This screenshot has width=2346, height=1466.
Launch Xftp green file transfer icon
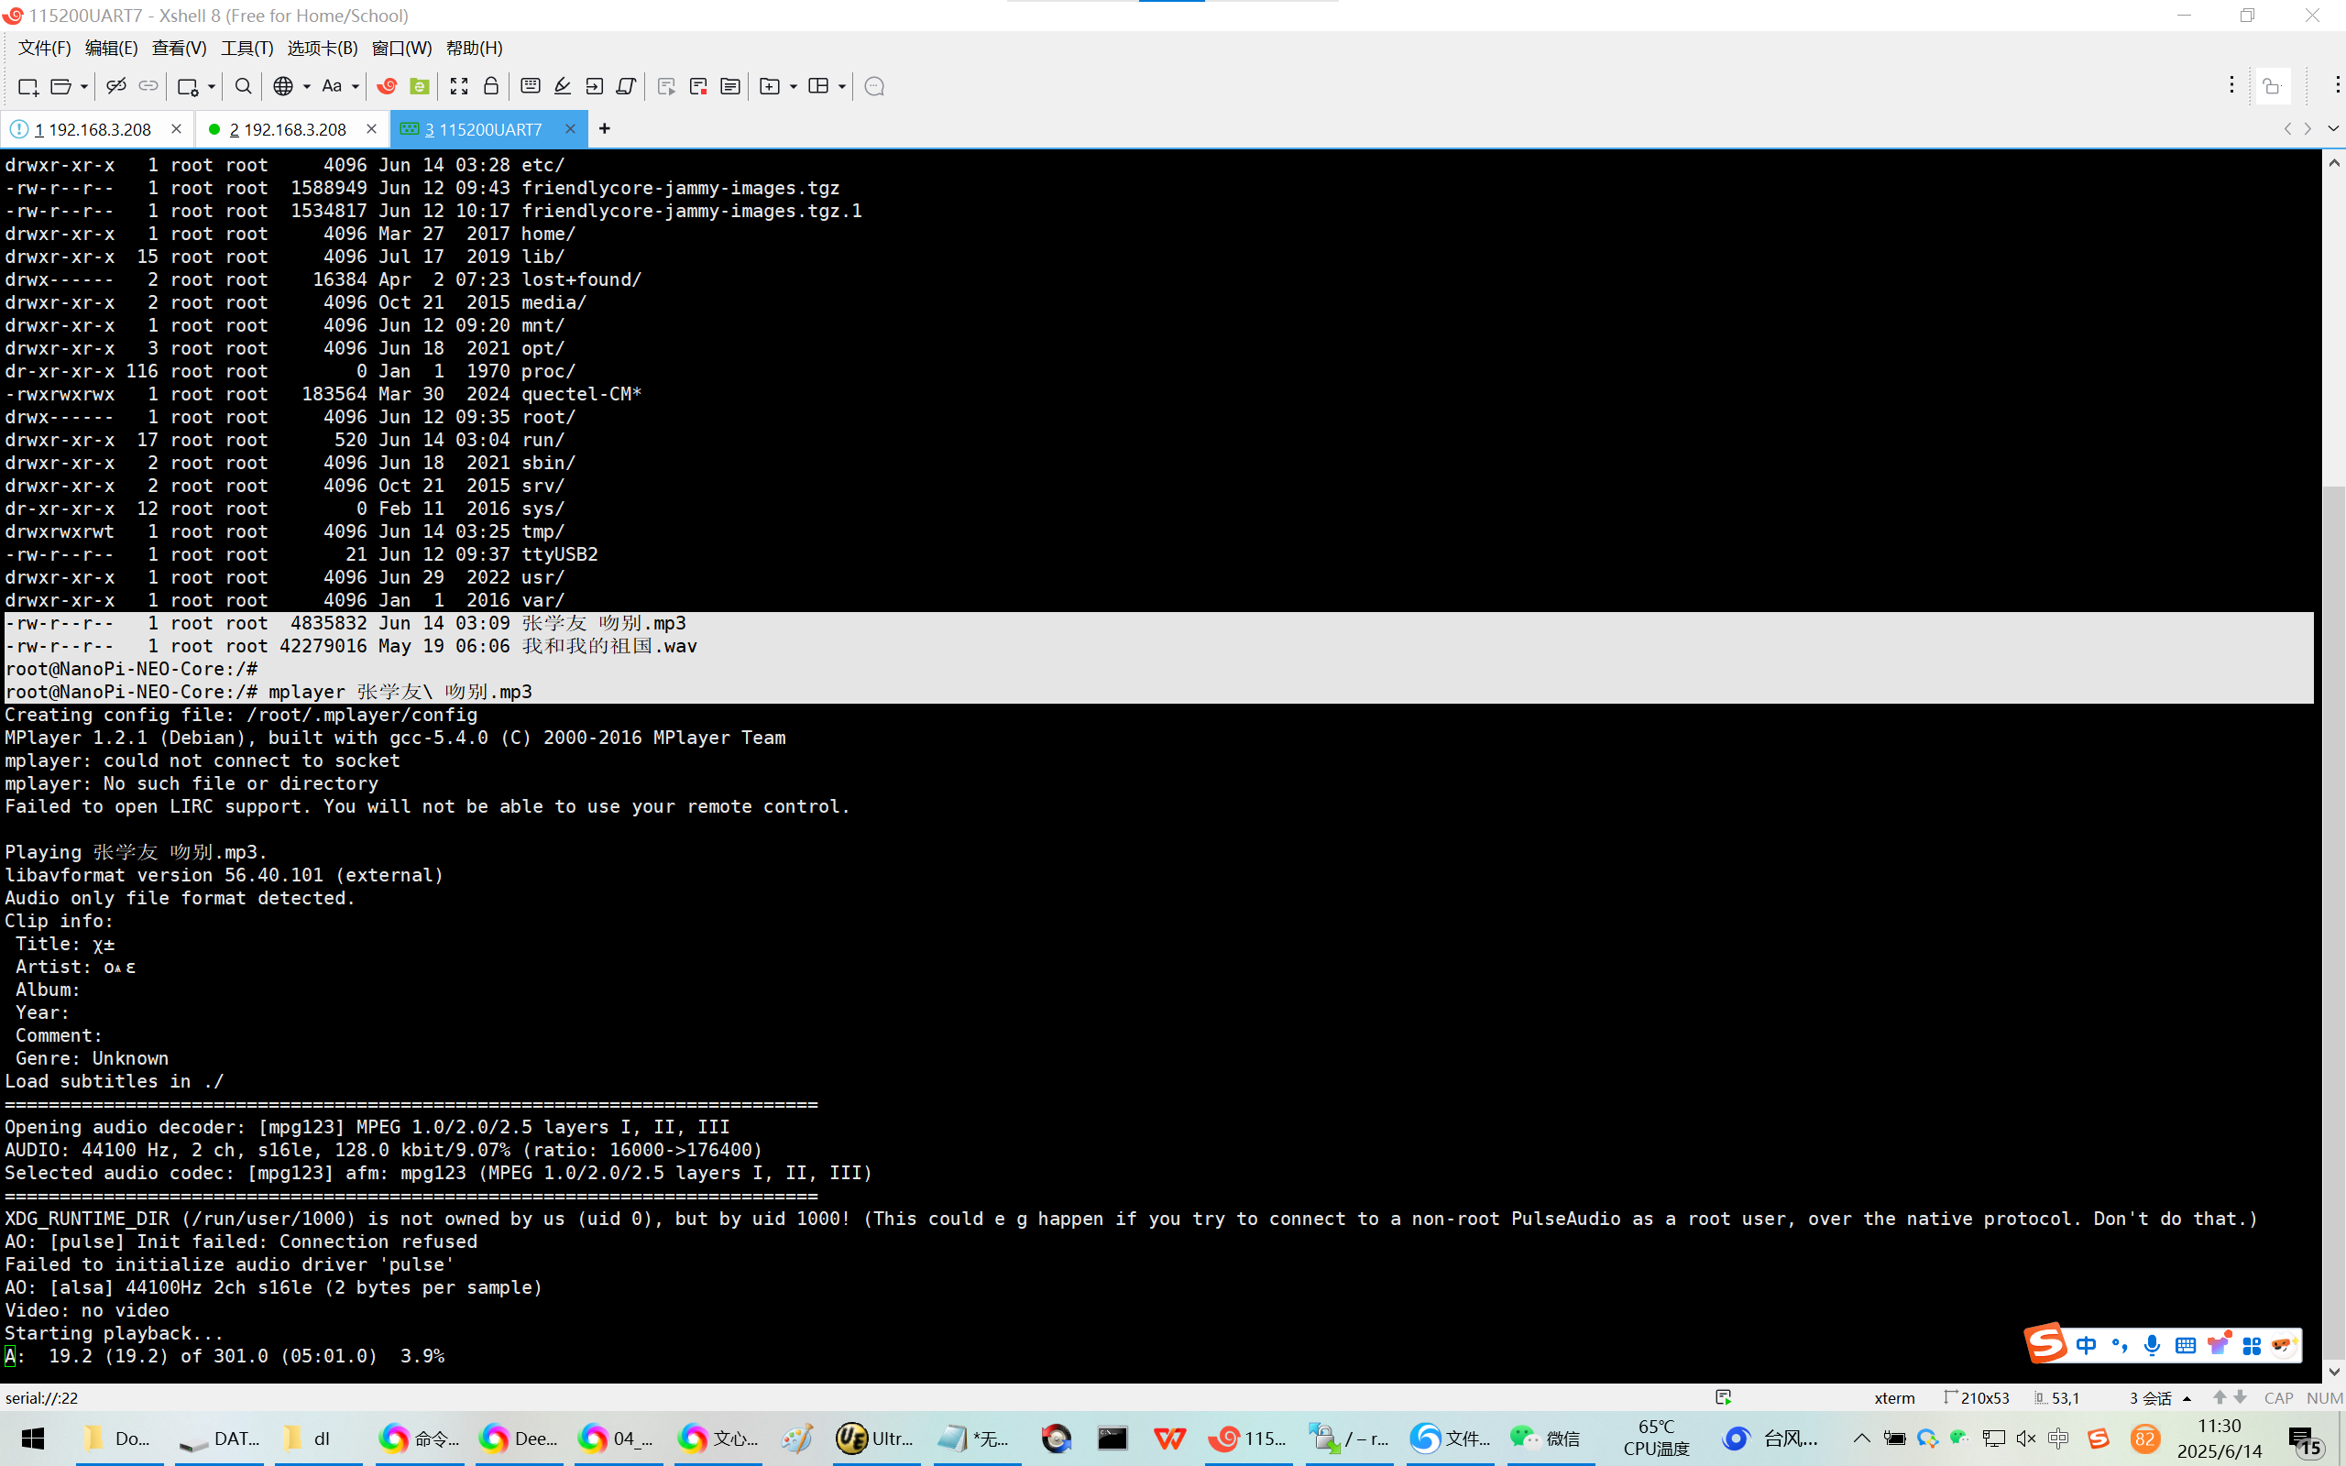tap(419, 86)
